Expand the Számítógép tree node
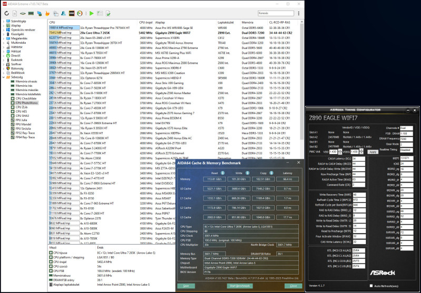Image resolution: width=421 pixels, height=293 pixels. pos(3,22)
